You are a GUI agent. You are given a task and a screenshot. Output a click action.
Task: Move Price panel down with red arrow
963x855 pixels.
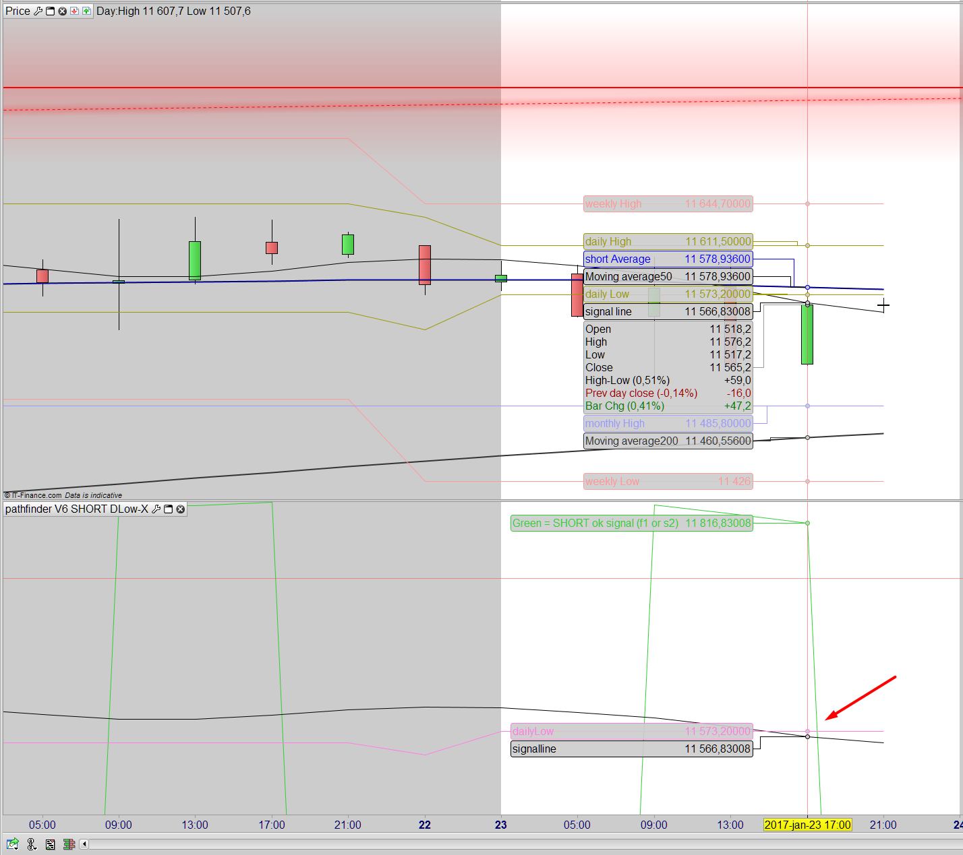coord(74,11)
